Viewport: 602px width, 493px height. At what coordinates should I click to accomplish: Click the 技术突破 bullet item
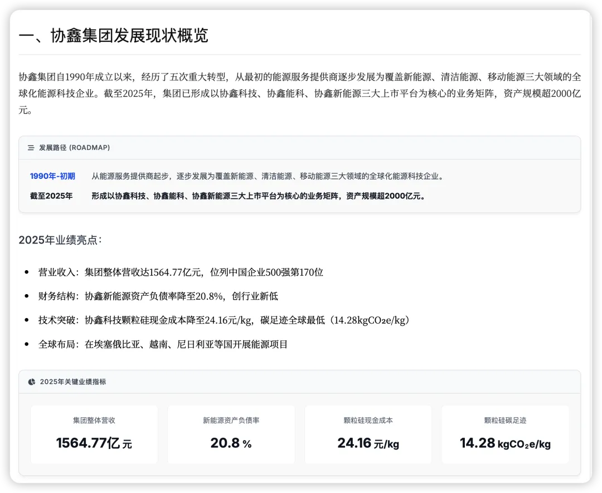[224, 320]
